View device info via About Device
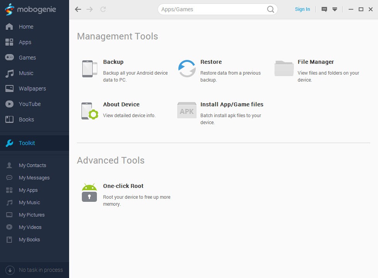This screenshot has width=378, height=278. (x=121, y=104)
